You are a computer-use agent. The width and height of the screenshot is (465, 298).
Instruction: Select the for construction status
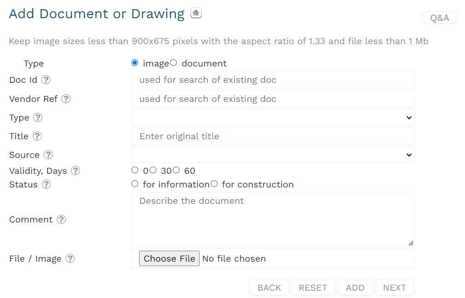pos(214,184)
